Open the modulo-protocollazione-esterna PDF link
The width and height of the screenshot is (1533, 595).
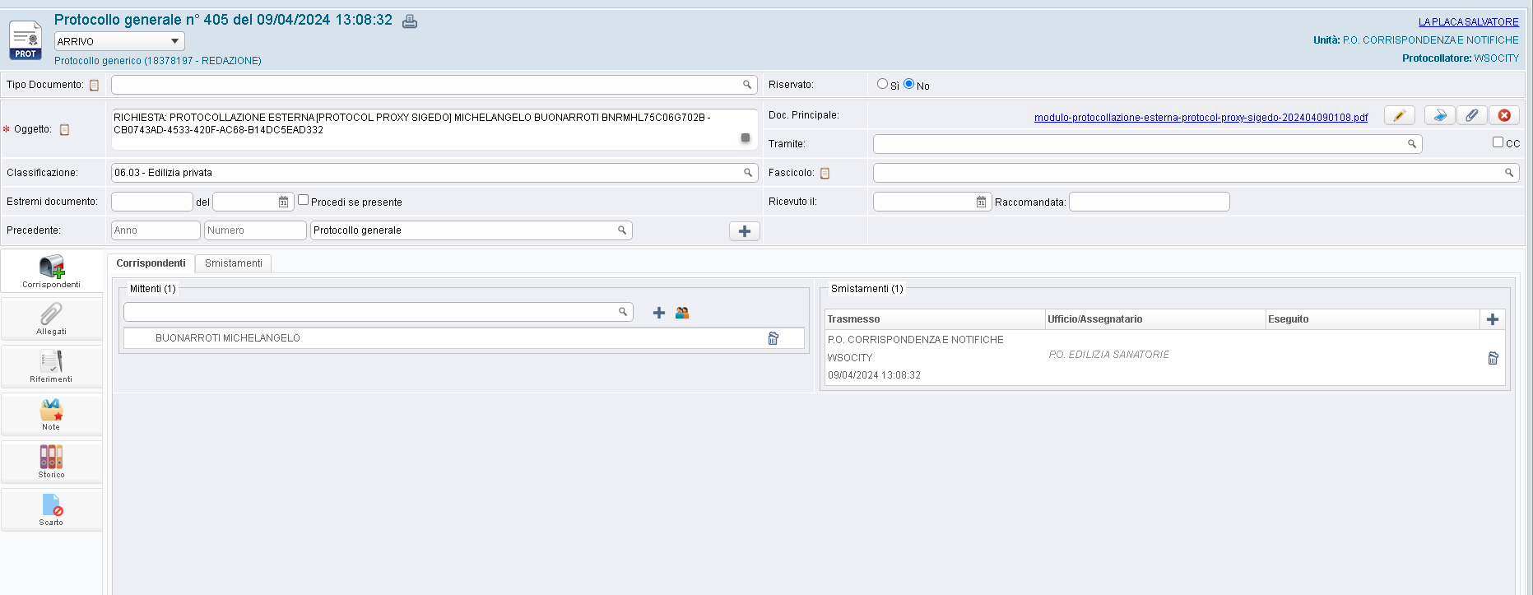pos(1201,118)
